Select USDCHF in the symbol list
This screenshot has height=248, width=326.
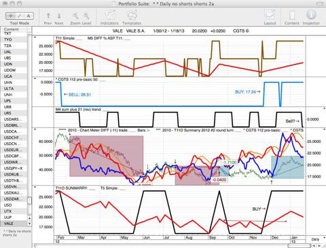click(x=14, y=138)
